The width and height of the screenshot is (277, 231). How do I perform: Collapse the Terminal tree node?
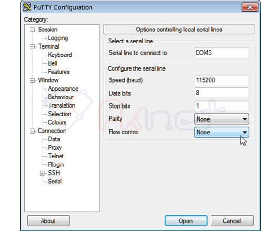[32, 47]
